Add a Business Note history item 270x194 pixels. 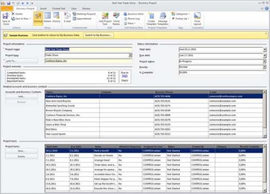[134, 14]
